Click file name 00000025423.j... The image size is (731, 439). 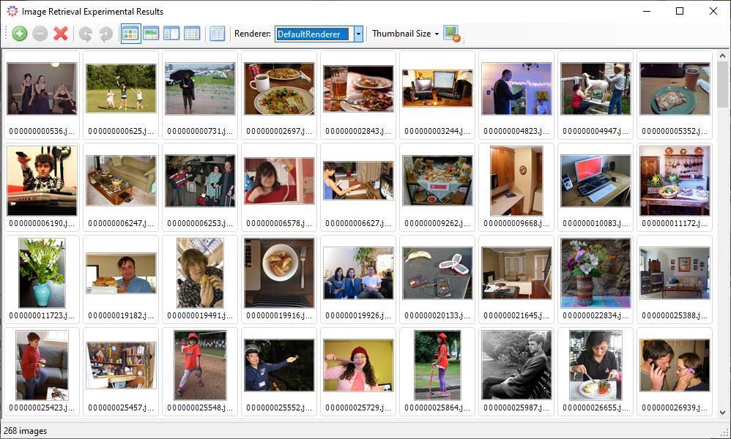(42, 408)
